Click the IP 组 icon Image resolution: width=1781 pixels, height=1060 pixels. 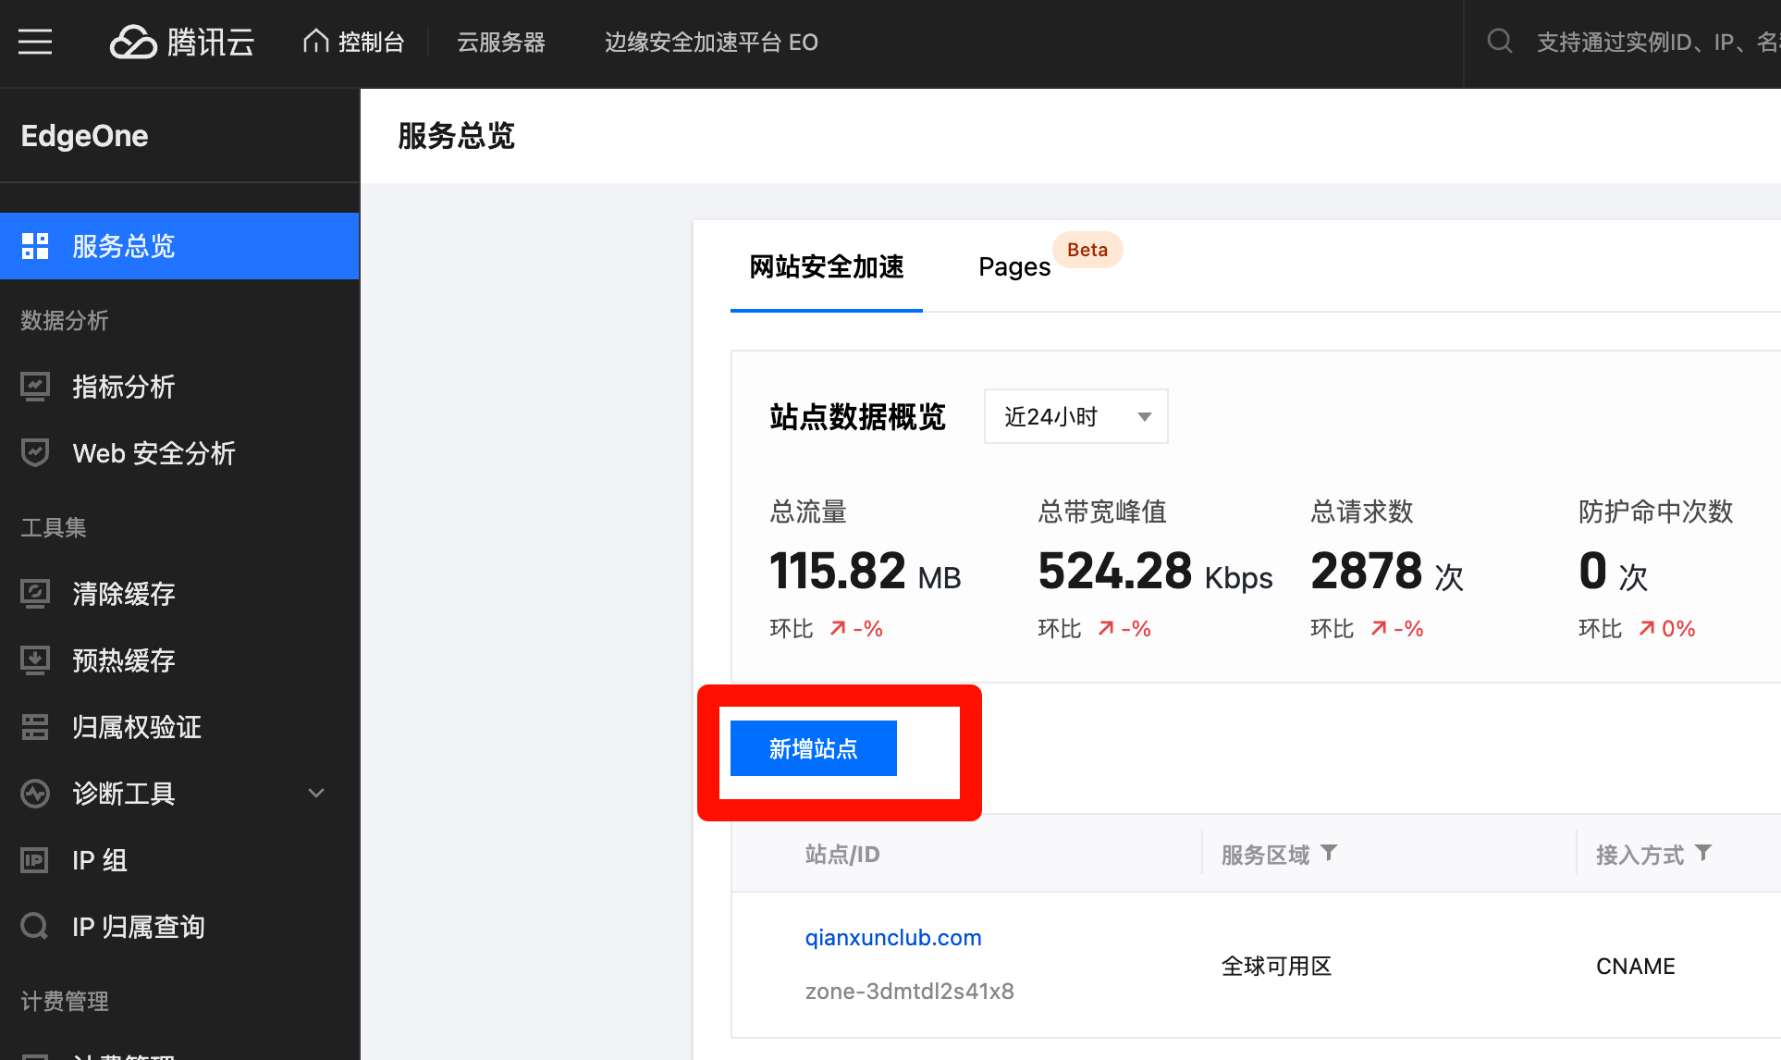click(x=35, y=860)
